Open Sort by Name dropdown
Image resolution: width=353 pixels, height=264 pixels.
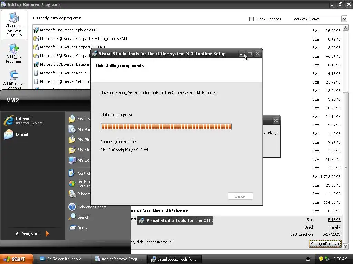click(x=344, y=19)
